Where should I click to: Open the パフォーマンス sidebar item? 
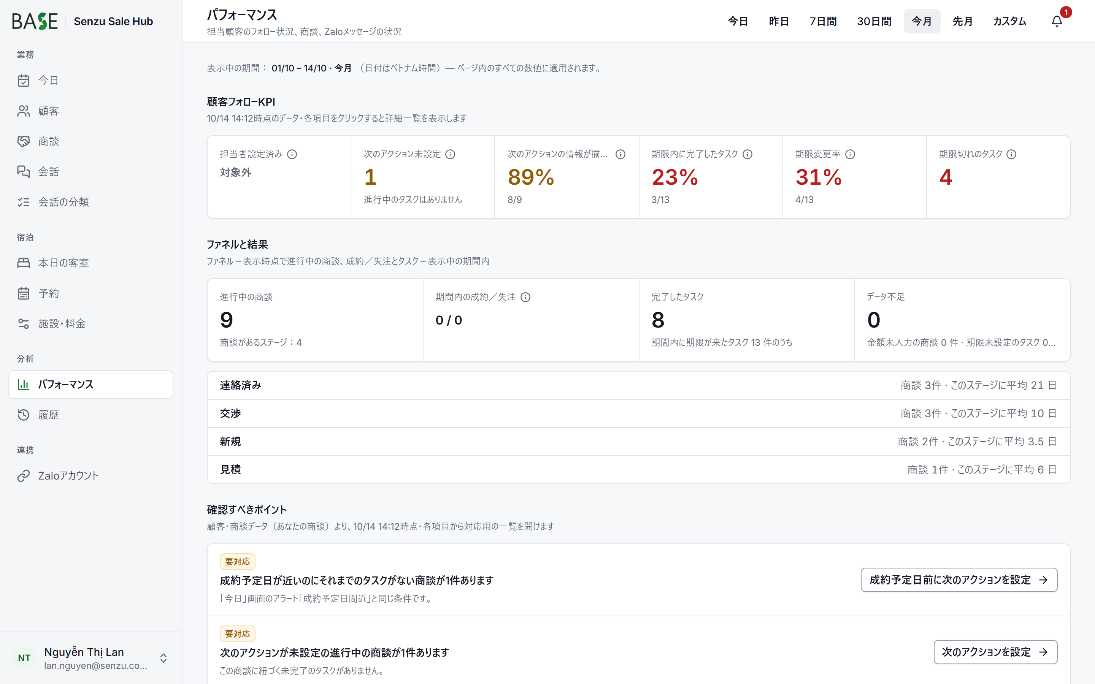point(90,385)
